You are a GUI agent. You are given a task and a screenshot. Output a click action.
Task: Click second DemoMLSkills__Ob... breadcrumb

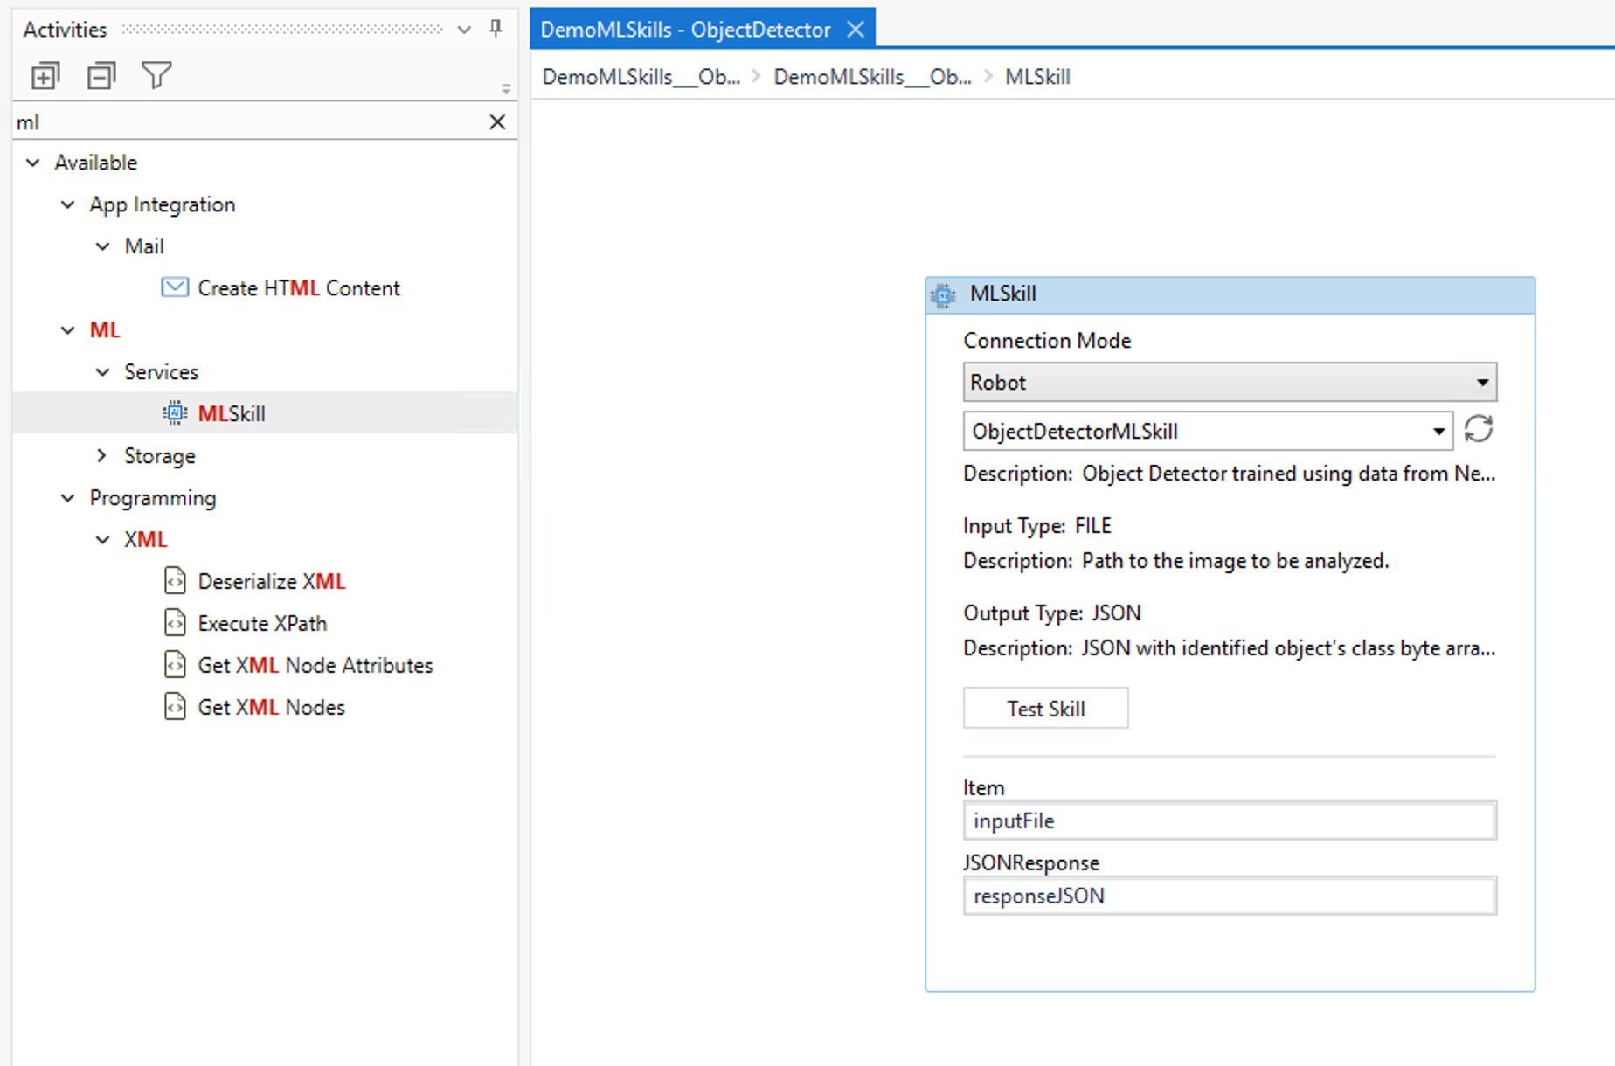[x=872, y=77]
